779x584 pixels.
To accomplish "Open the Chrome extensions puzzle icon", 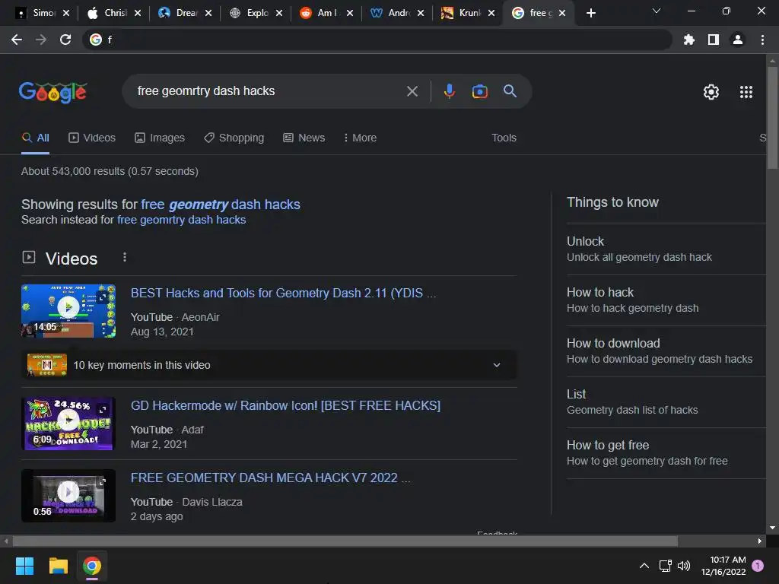I will 688,40.
